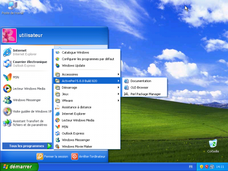228x171 pixels.
Task: Open Poste de travail desktop icon
Action: click(13, 8)
